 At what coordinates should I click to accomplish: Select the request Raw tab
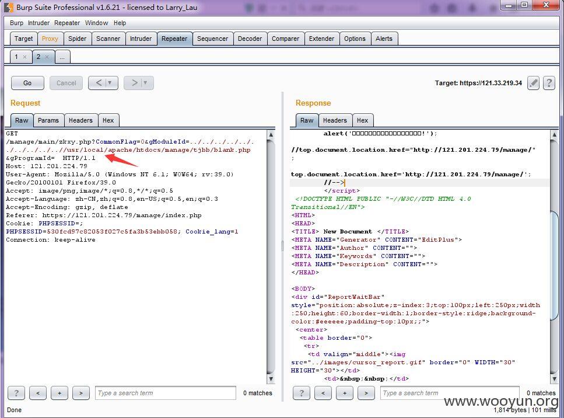(x=22, y=120)
